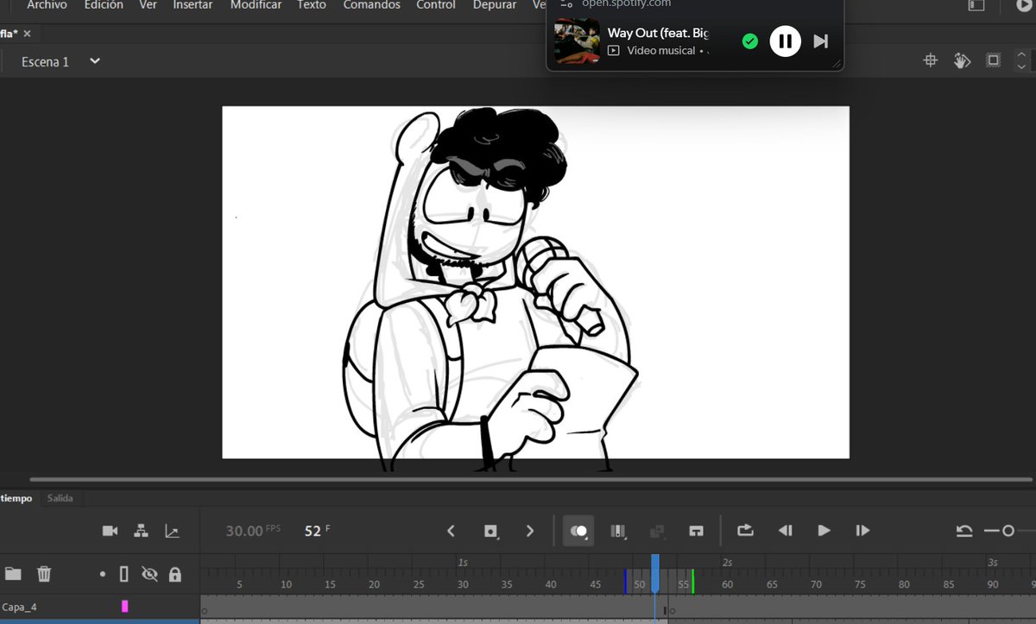Click the 30.00 FPS frame rate field

pos(254,531)
